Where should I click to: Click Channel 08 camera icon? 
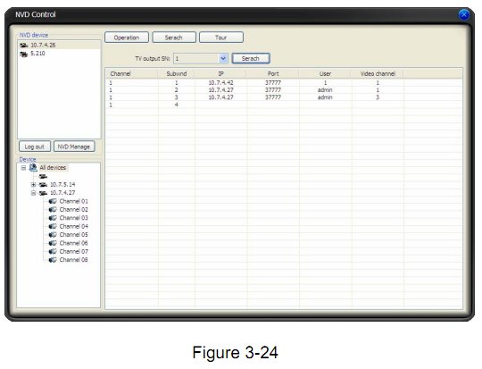(53, 260)
